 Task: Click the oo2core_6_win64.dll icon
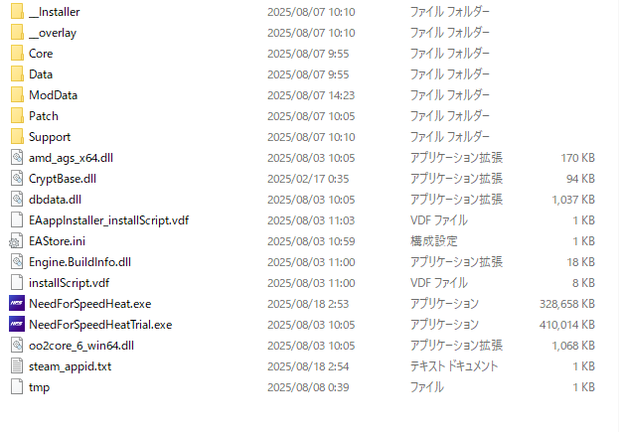click(17, 346)
